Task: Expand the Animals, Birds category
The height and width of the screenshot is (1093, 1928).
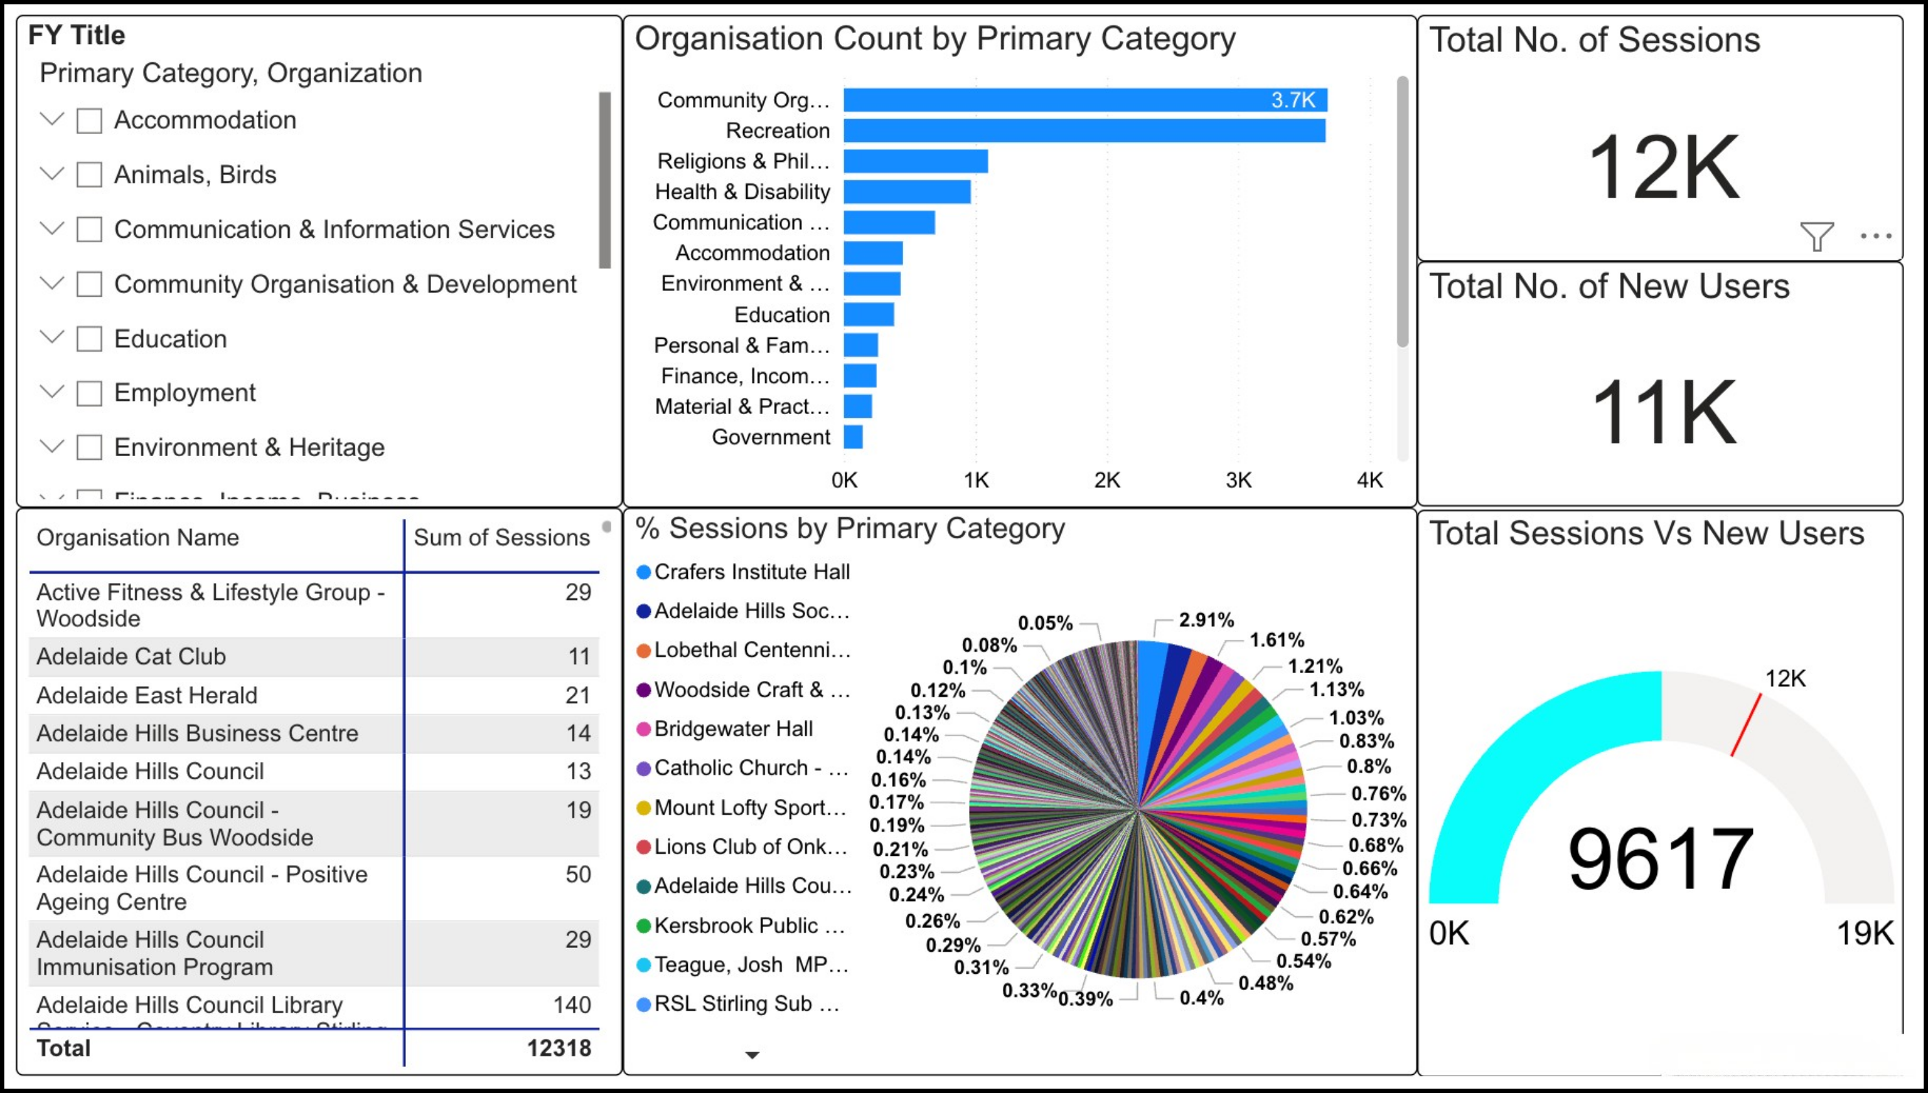Action: (51, 174)
